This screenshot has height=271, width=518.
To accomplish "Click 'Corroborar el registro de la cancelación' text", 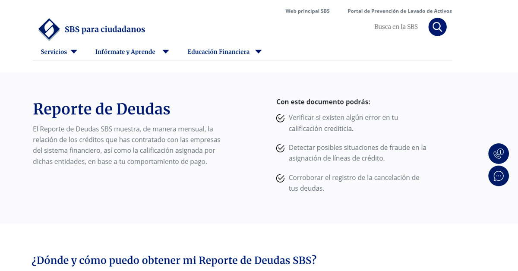I will point(354,183).
